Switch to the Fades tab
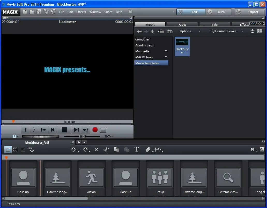This screenshot has width=267, height=208. point(182,24)
